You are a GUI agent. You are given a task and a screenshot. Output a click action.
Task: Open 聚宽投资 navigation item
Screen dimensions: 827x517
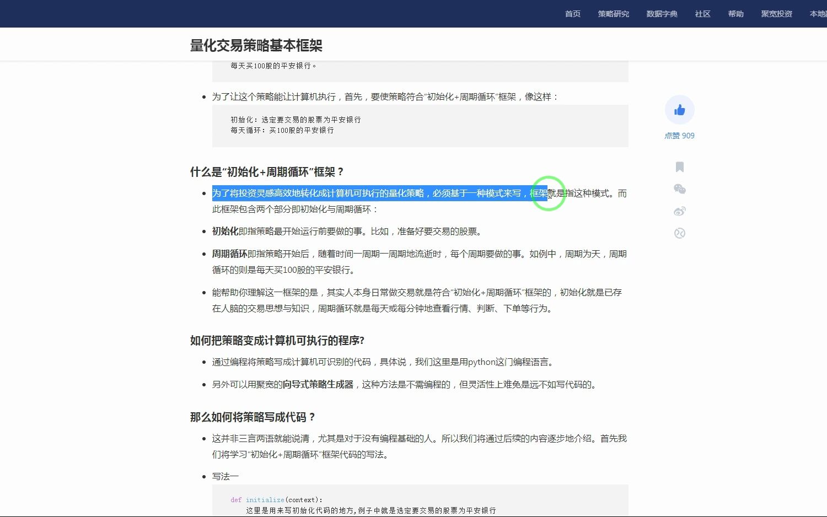777,14
